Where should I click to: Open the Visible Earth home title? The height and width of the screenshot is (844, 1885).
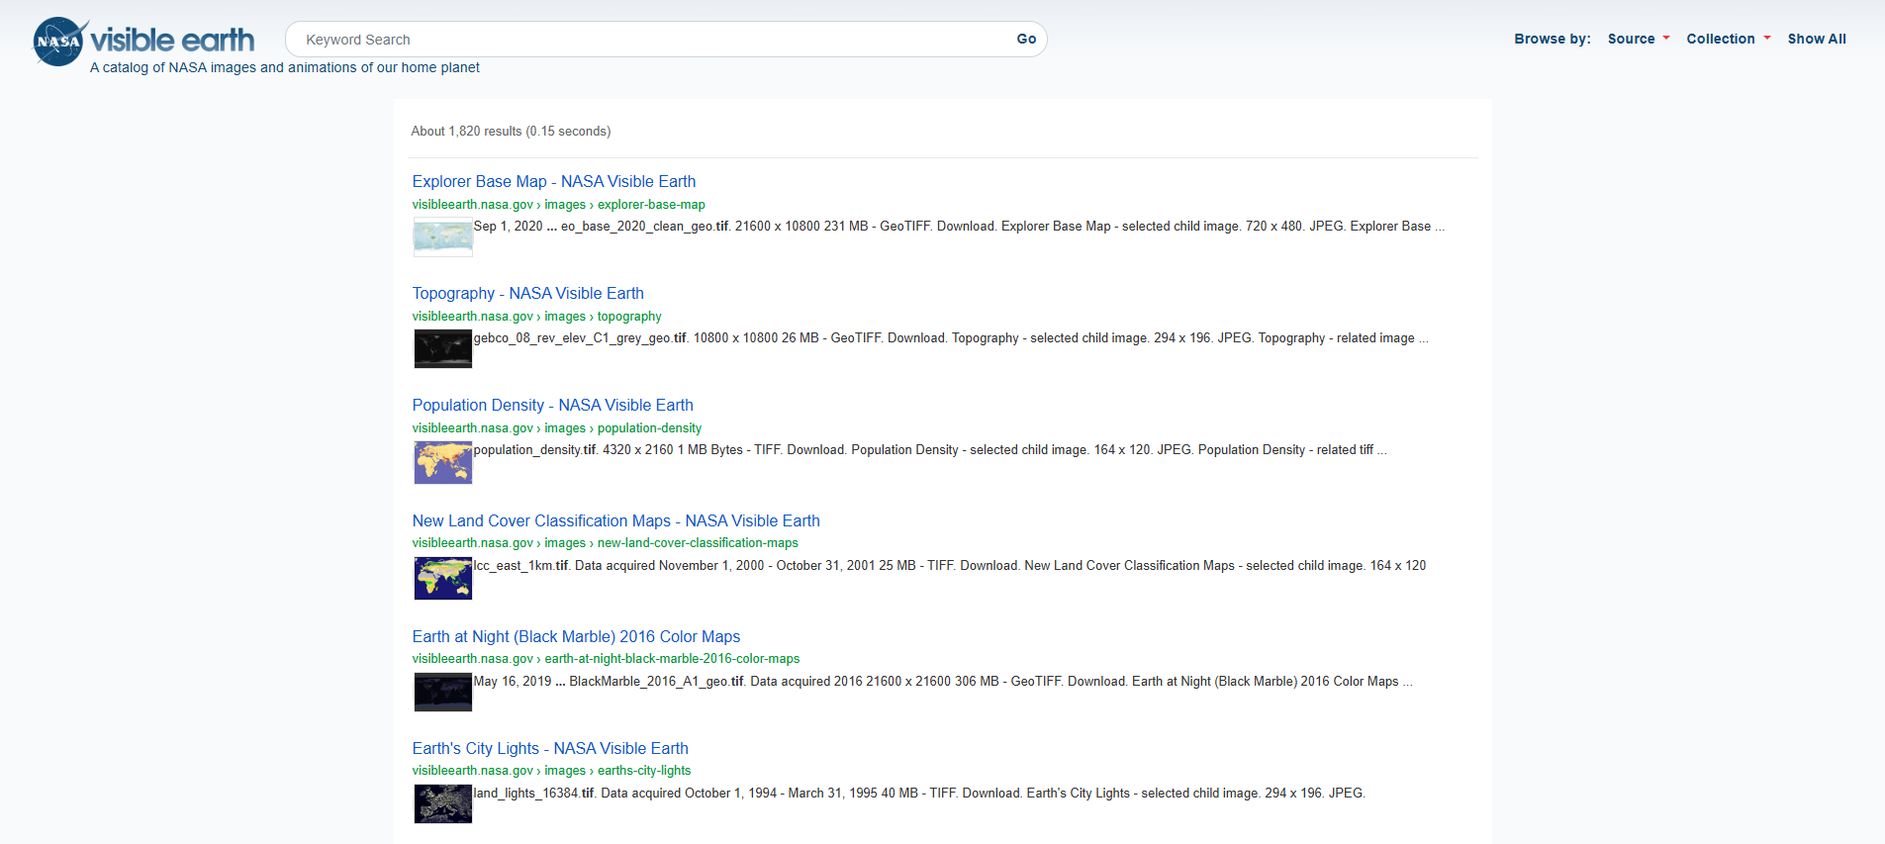(172, 40)
